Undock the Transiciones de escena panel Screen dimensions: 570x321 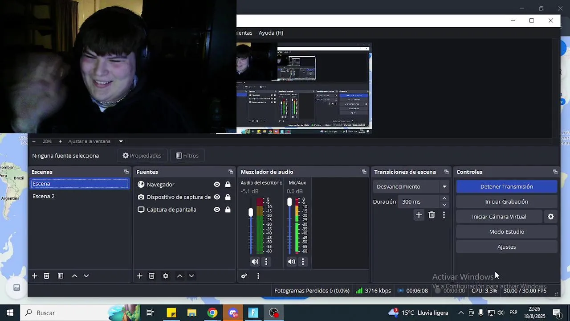[446, 172]
